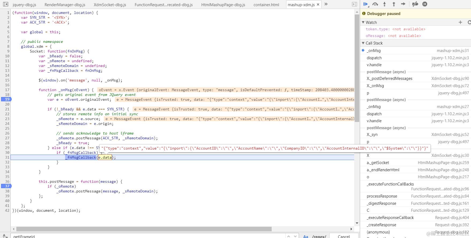Select _onMsg frame at mashup-xdm.js:31
Screen dimensions: 471x238
[416, 51]
